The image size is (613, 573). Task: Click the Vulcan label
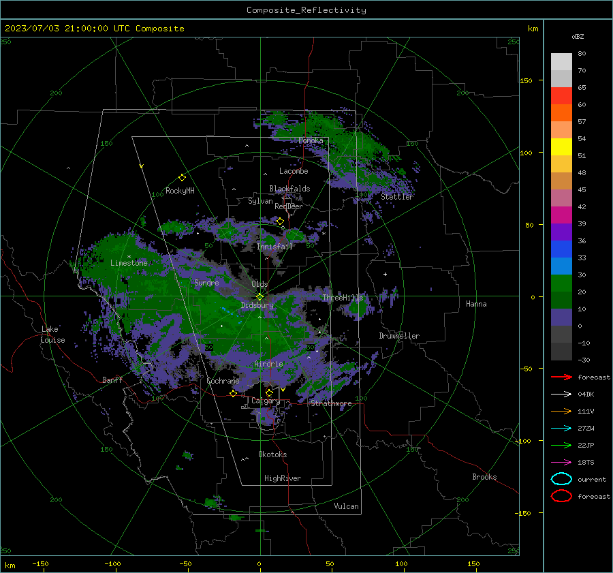346,506
